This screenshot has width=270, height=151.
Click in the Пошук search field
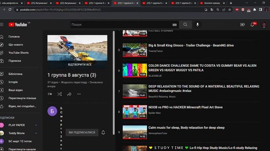coord(121,24)
